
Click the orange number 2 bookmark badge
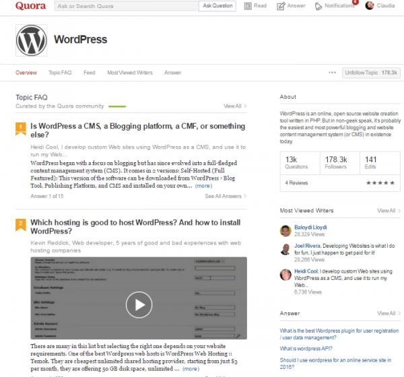[x=21, y=225]
